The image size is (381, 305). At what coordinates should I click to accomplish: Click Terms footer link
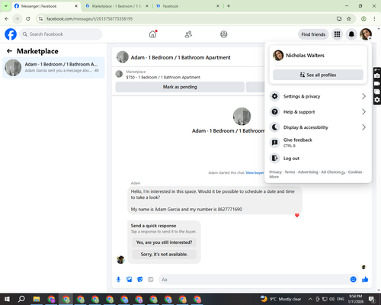(x=290, y=172)
